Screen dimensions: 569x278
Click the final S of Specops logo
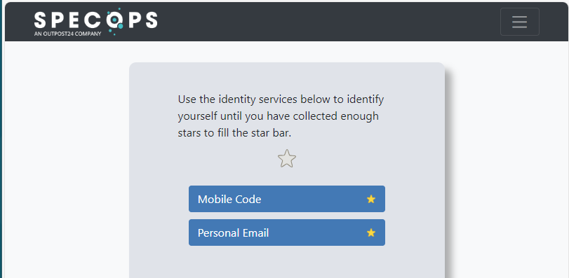tap(152, 20)
